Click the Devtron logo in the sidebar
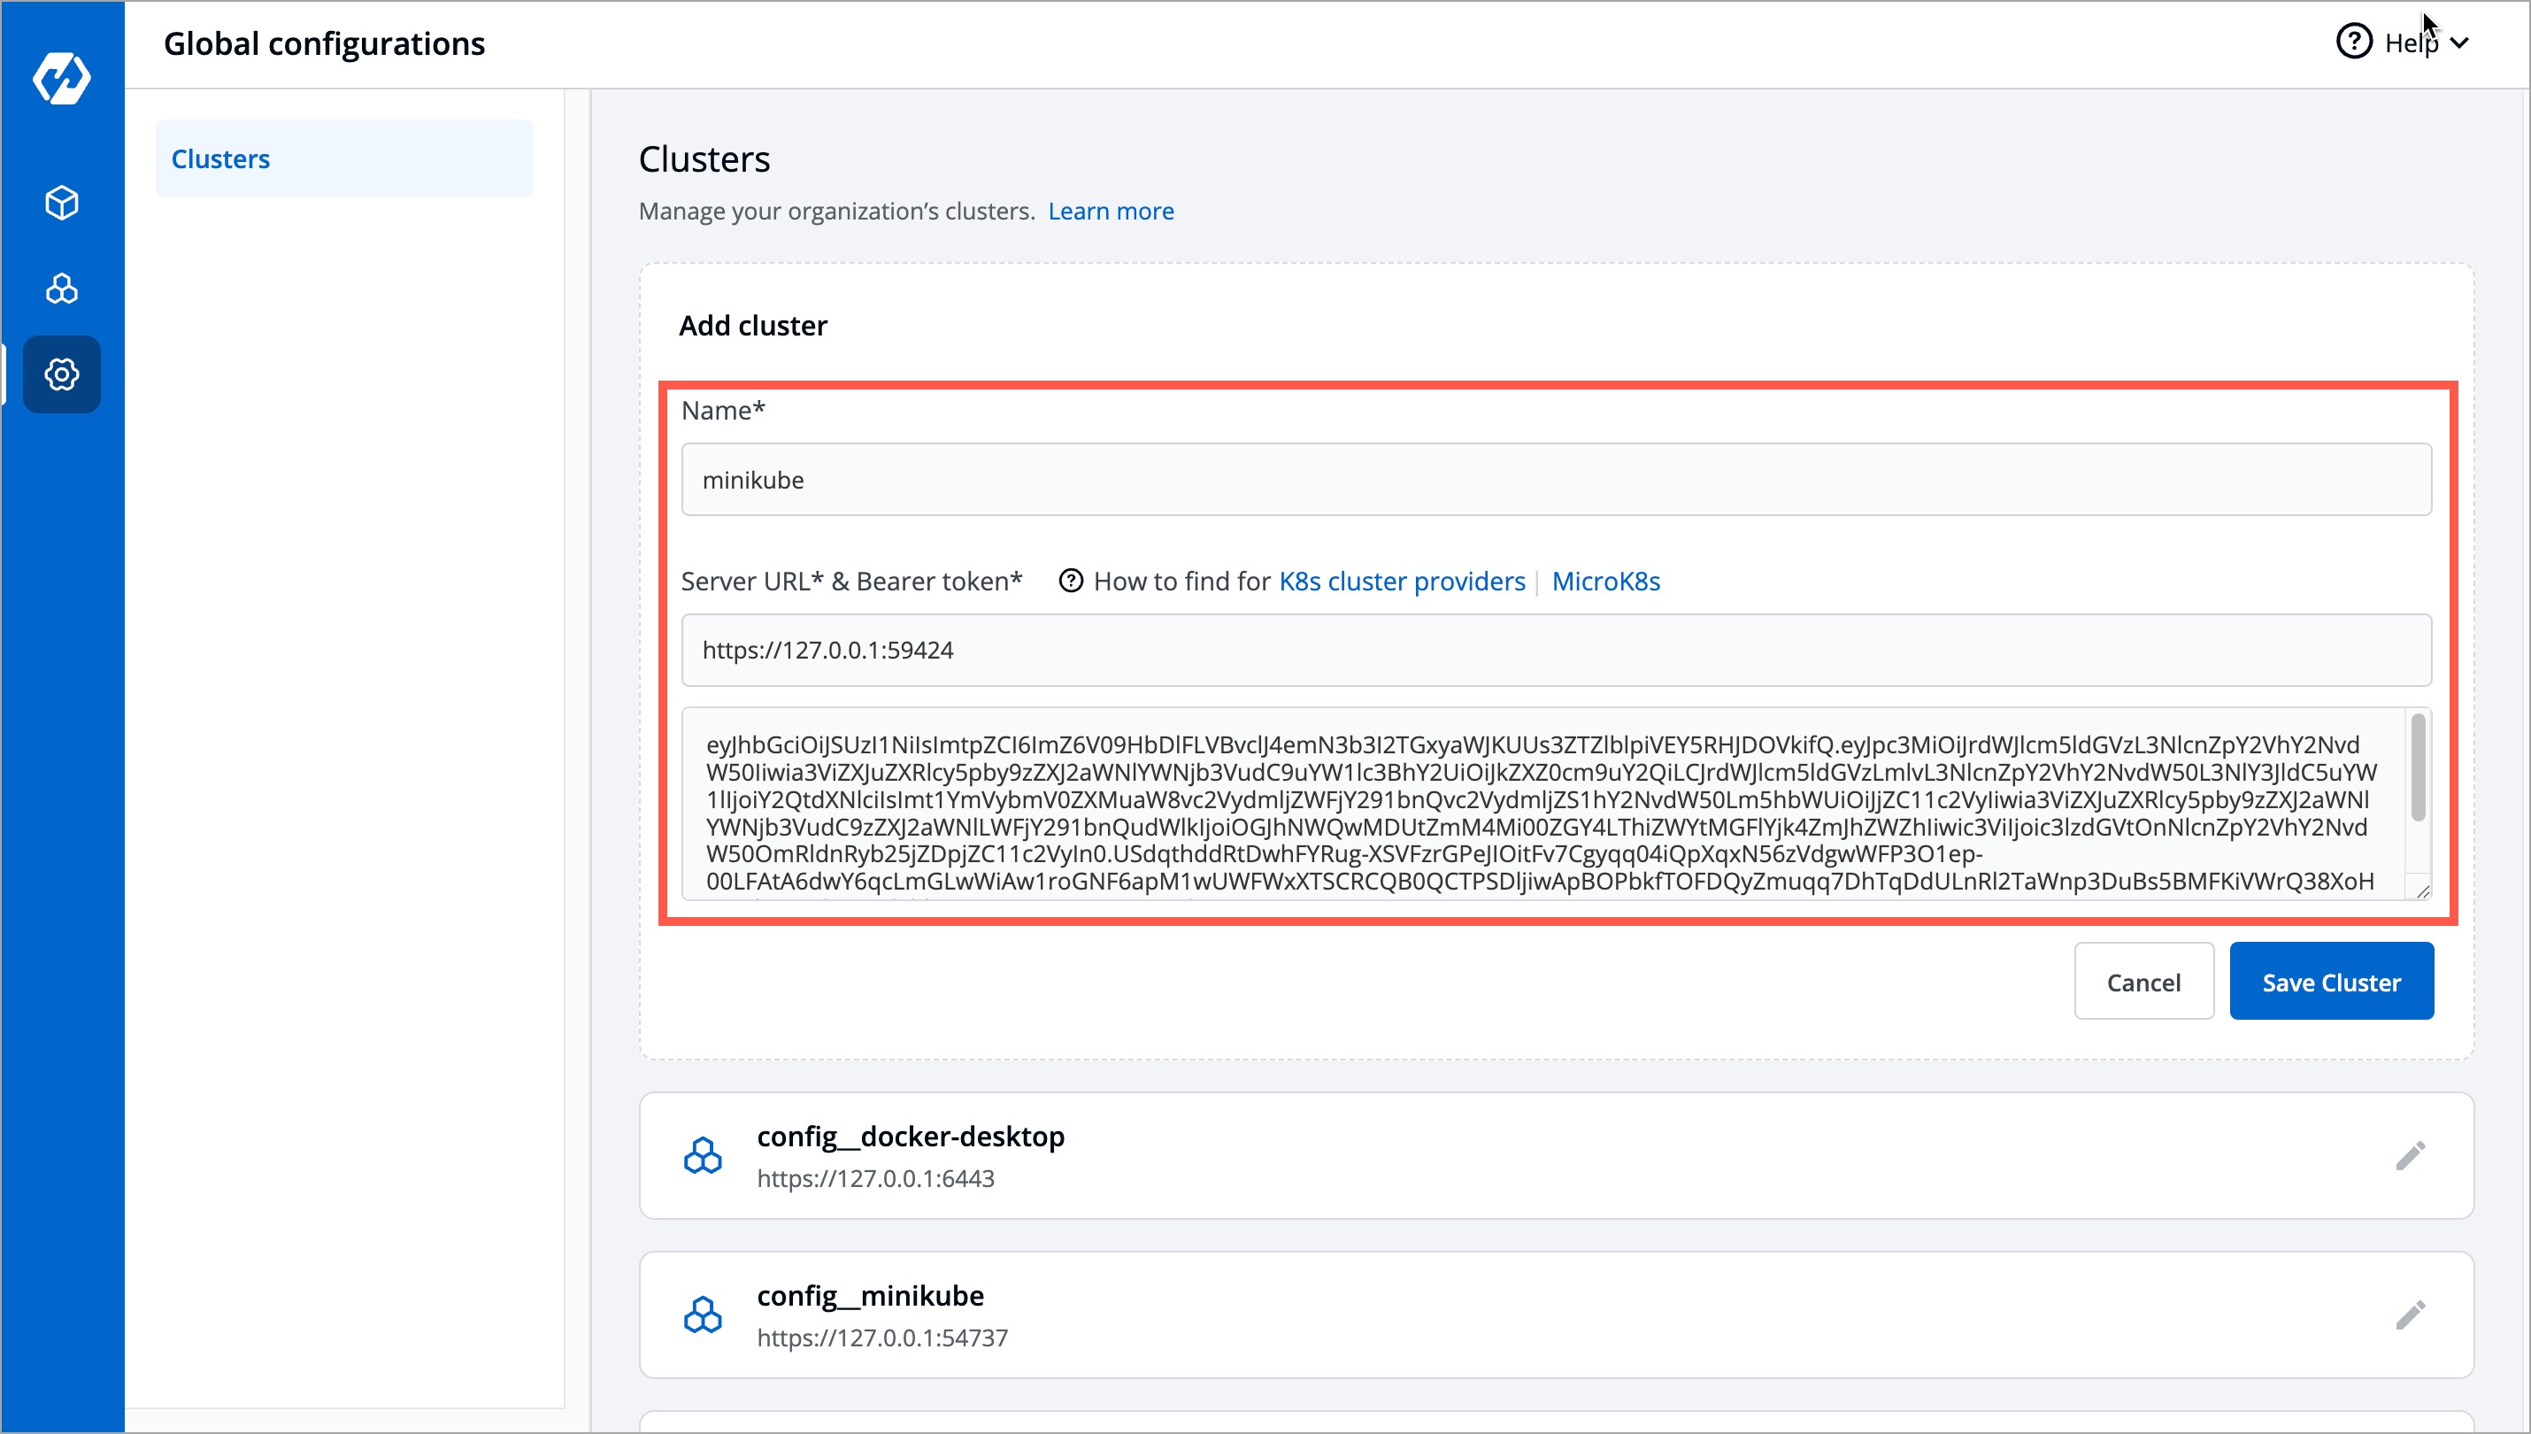Screen dimensions: 2531x1434 coord(61,78)
